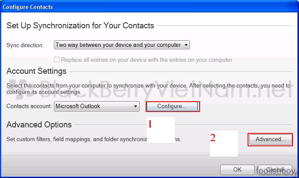Click the Advanced Options heading

(x=39, y=125)
